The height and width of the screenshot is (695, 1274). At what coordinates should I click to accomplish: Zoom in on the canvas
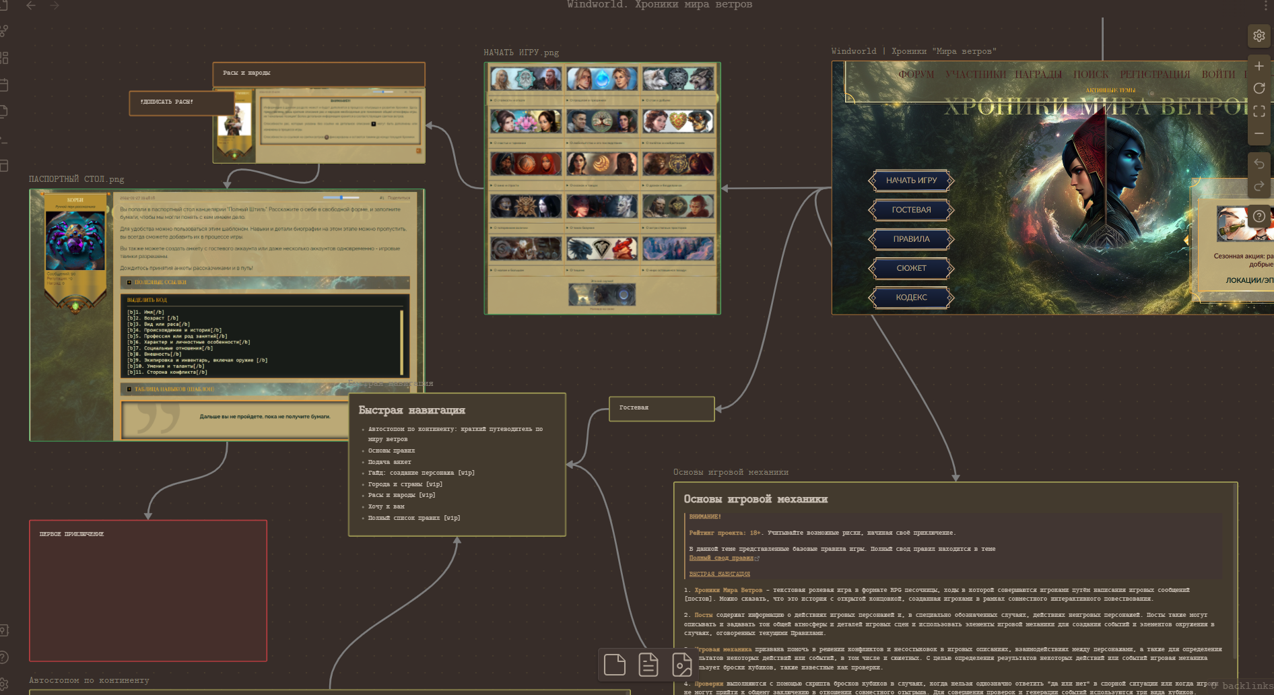click(1259, 66)
